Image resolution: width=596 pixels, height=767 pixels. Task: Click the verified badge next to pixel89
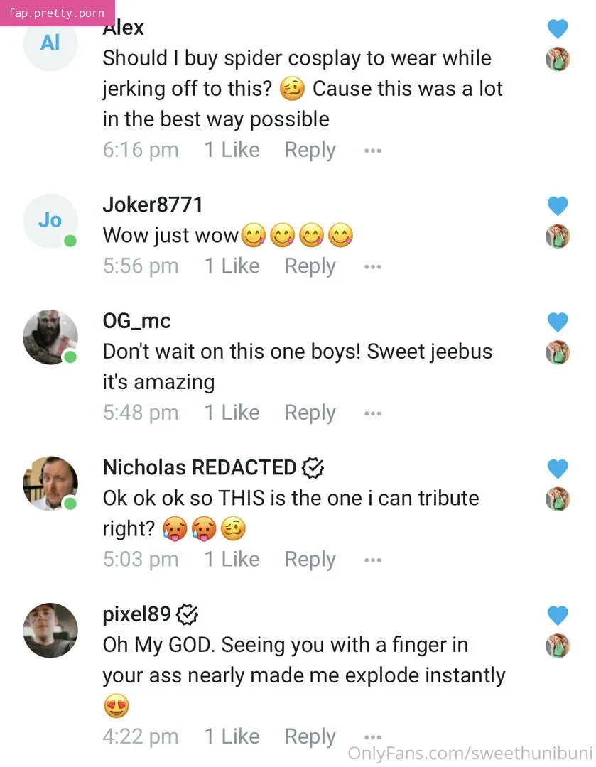pyautogui.click(x=187, y=614)
